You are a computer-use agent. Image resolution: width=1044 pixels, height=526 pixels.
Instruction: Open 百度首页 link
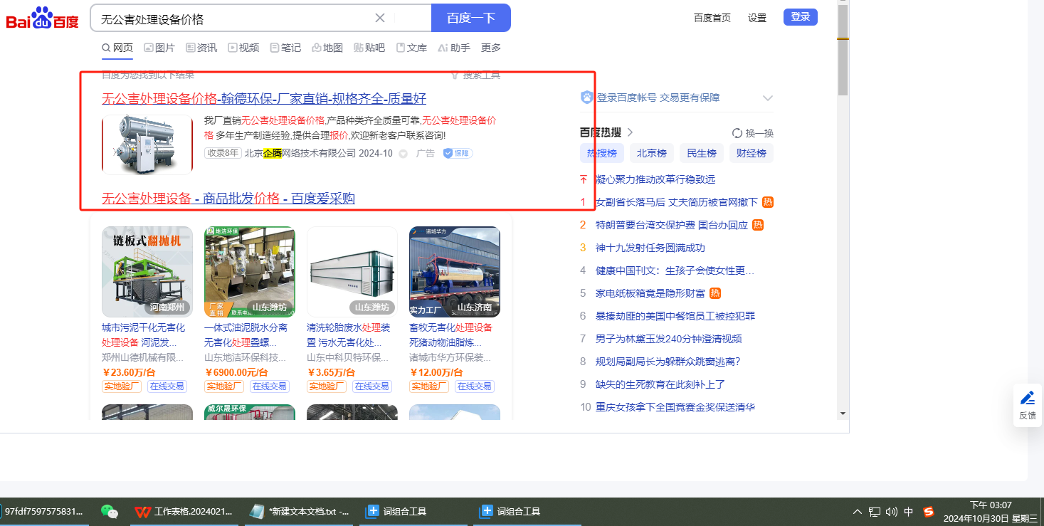coord(712,18)
